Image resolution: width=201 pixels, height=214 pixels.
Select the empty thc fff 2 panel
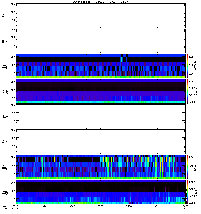(x=100, y=142)
